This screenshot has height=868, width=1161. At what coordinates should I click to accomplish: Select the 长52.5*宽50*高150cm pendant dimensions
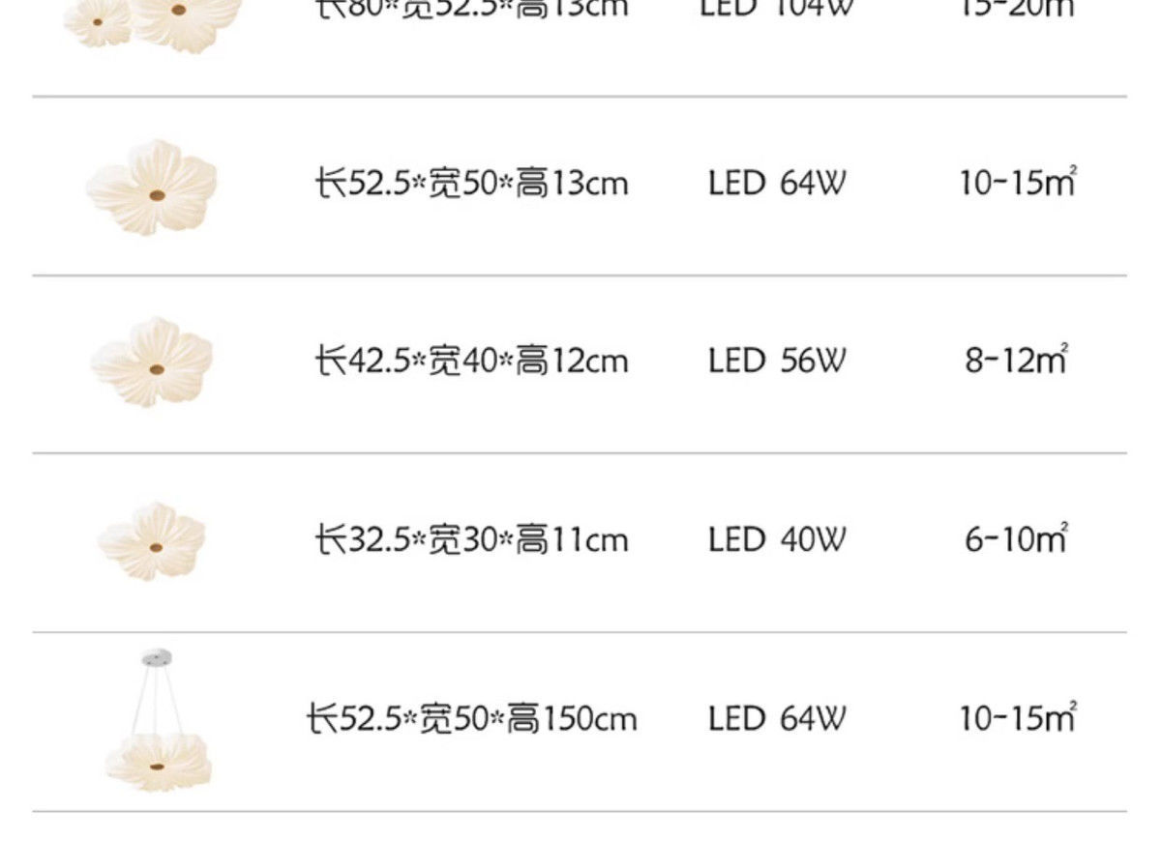point(471,719)
